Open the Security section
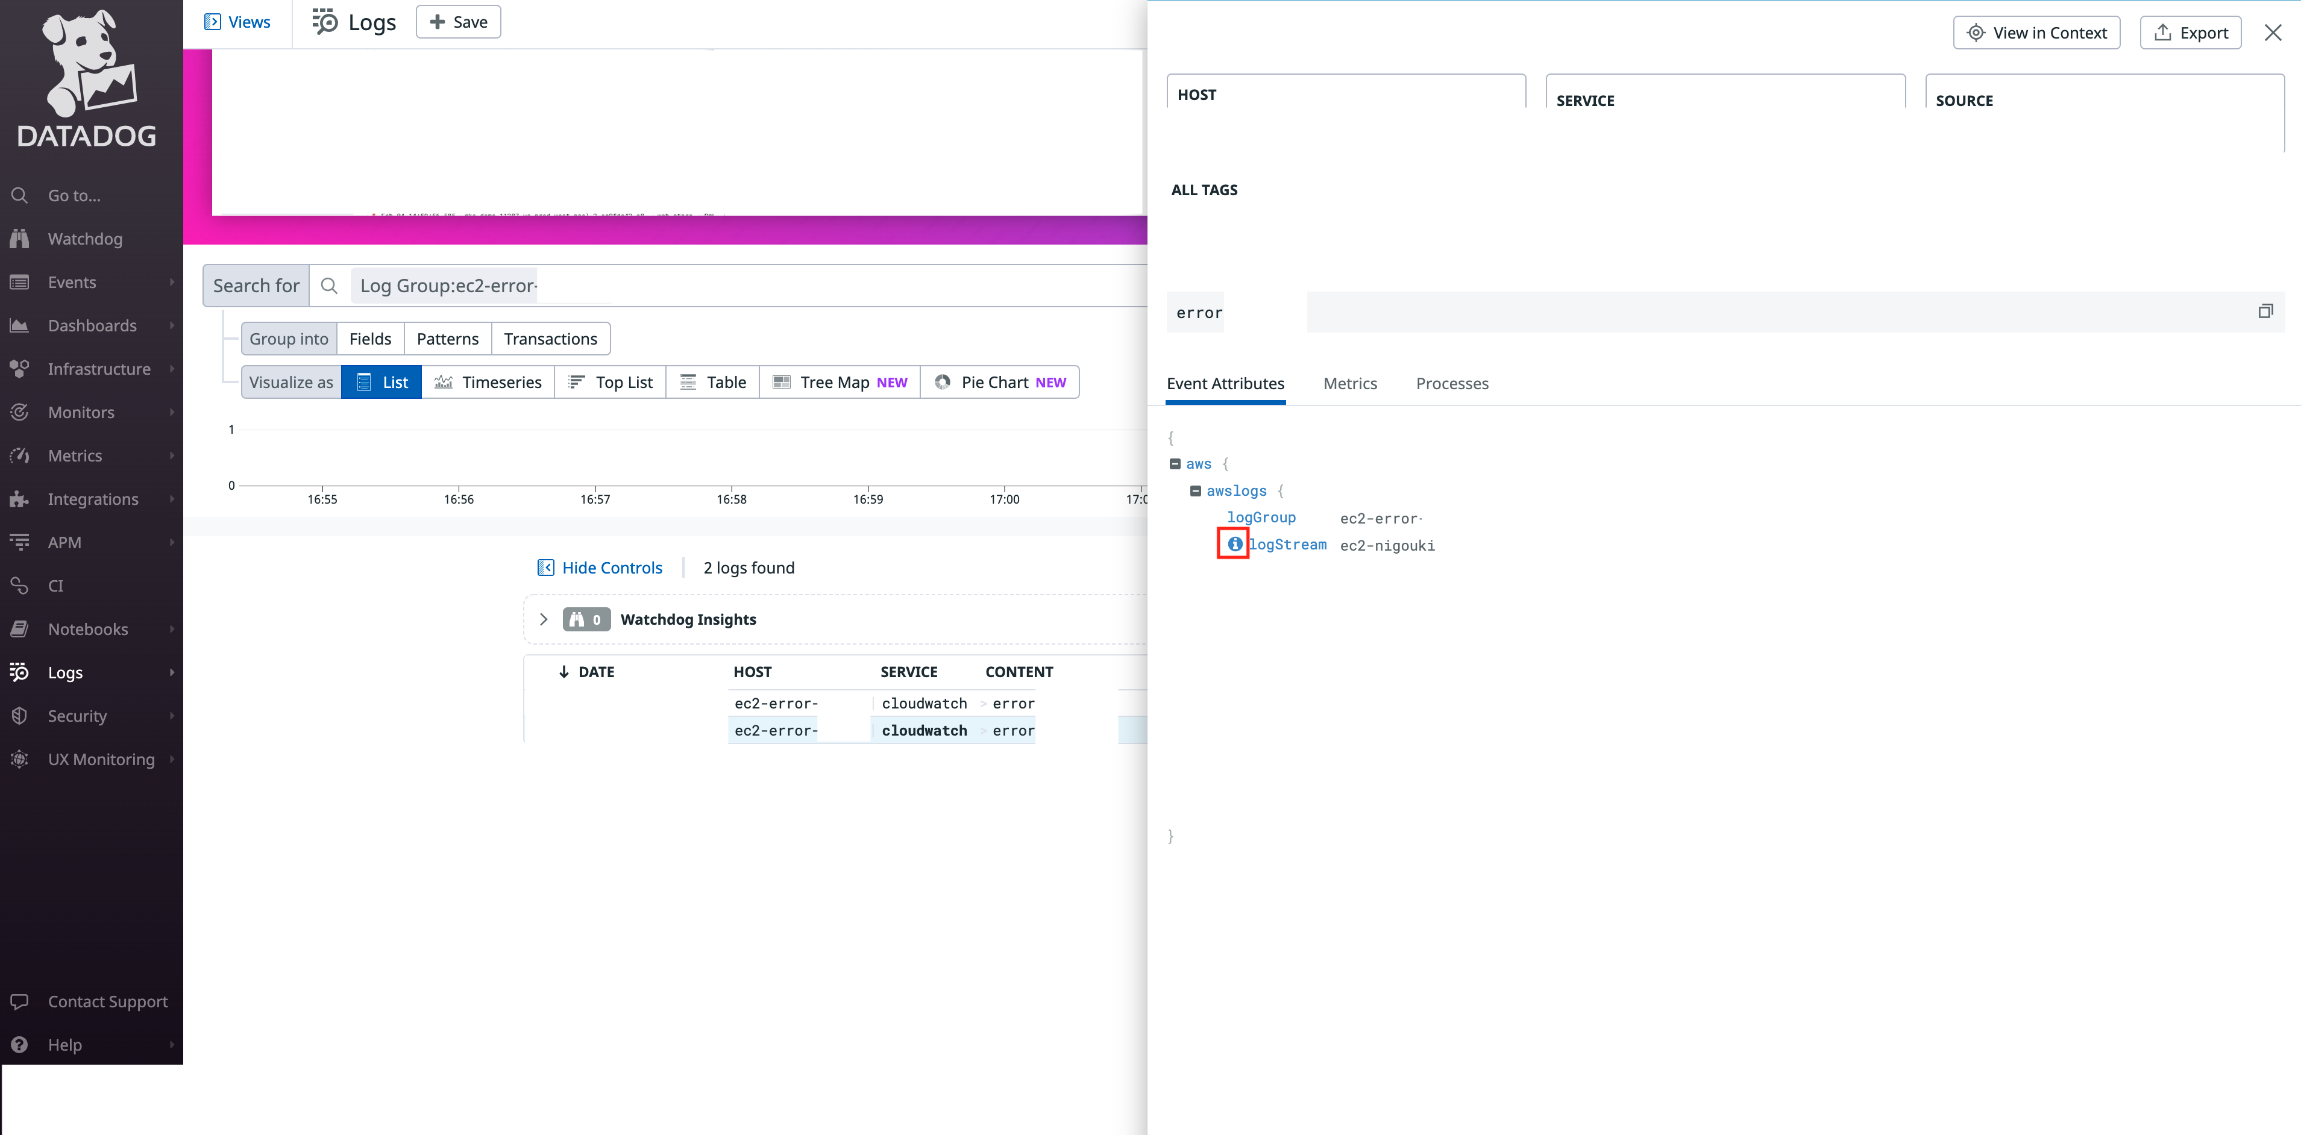 (x=77, y=715)
